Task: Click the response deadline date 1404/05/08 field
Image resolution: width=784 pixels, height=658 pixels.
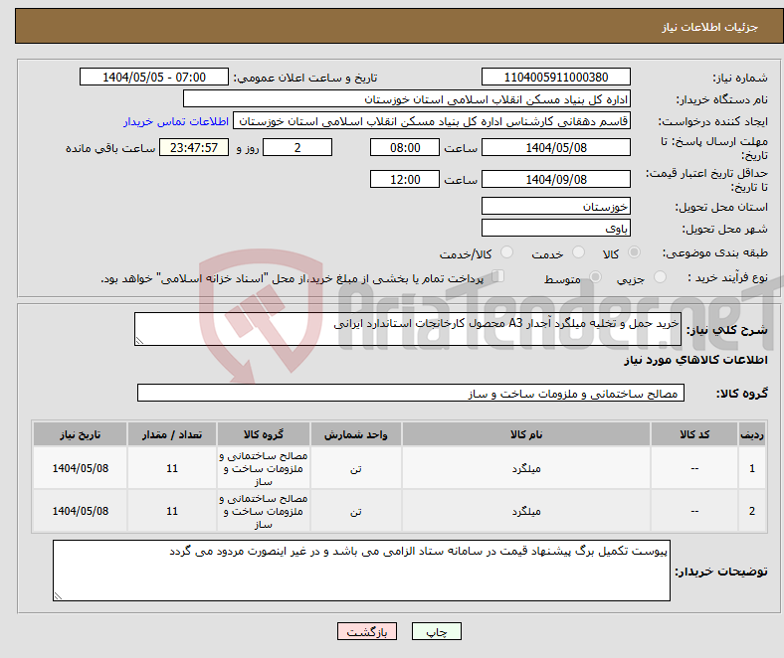Action: point(555,147)
